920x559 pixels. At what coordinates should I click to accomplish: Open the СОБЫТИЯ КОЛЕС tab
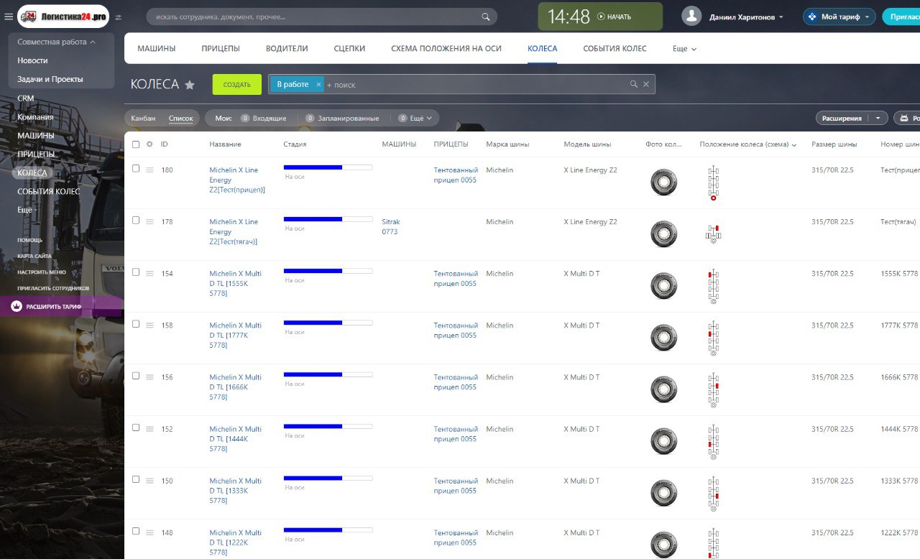(615, 49)
